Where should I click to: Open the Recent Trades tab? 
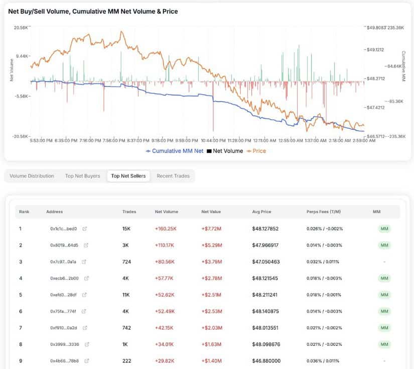[173, 176]
